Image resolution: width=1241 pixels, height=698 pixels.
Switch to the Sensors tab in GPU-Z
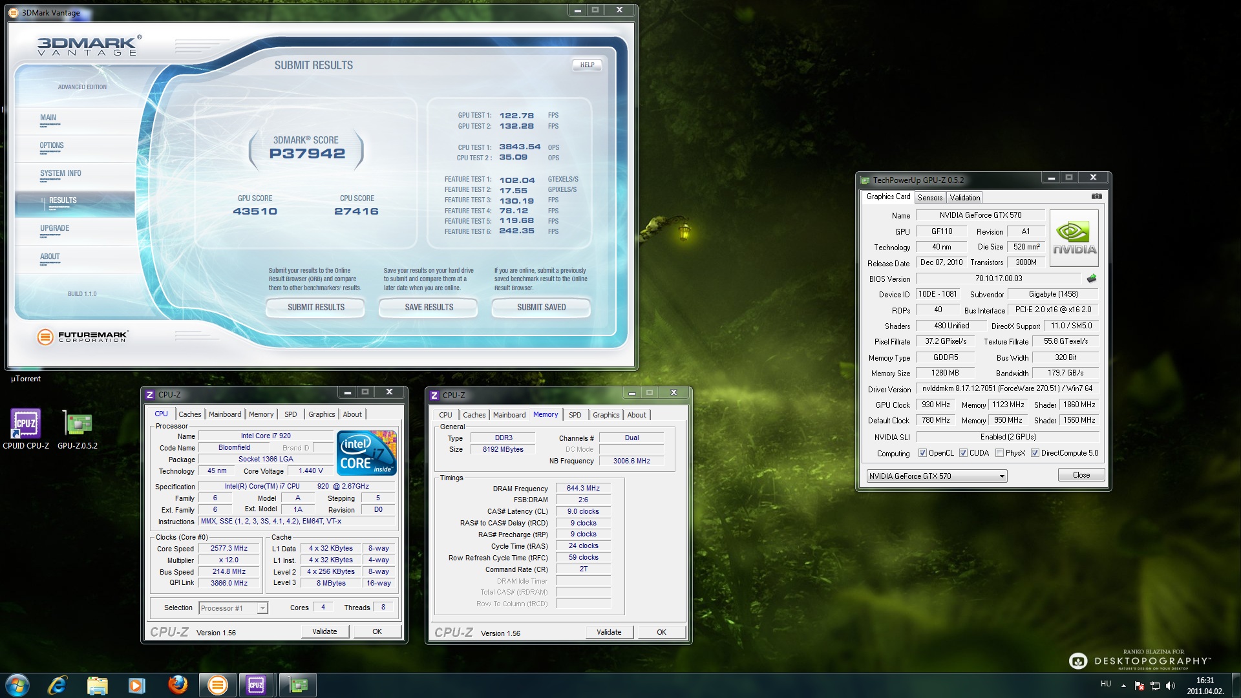[x=929, y=198]
